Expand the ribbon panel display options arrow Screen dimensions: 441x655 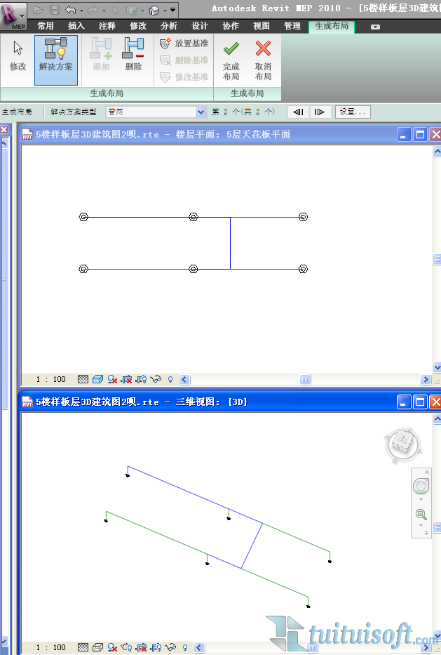[375, 27]
